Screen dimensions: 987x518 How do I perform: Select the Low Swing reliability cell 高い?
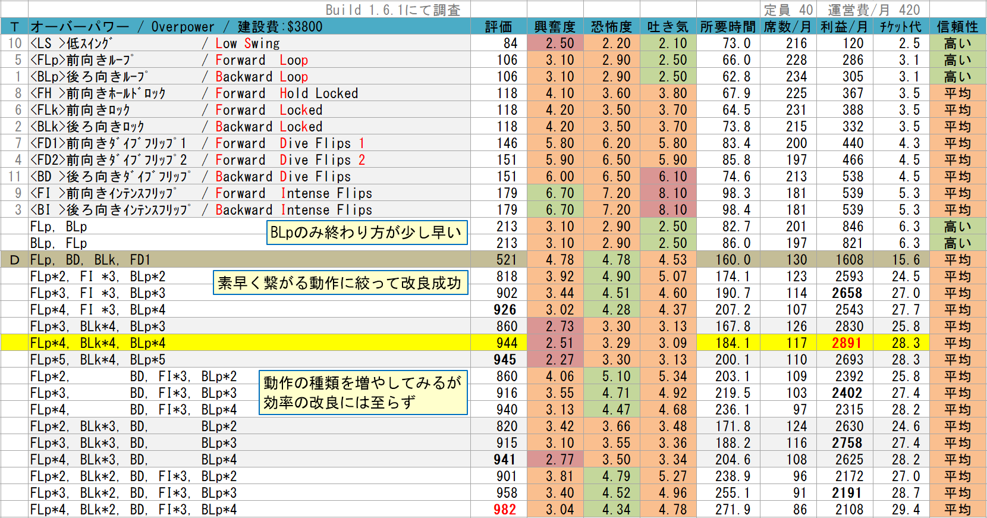click(x=957, y=43)
